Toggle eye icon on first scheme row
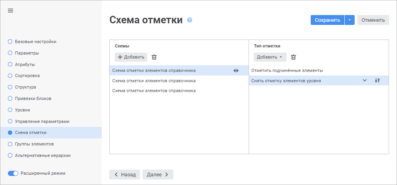The image size is (397, 185). point(236,71)
